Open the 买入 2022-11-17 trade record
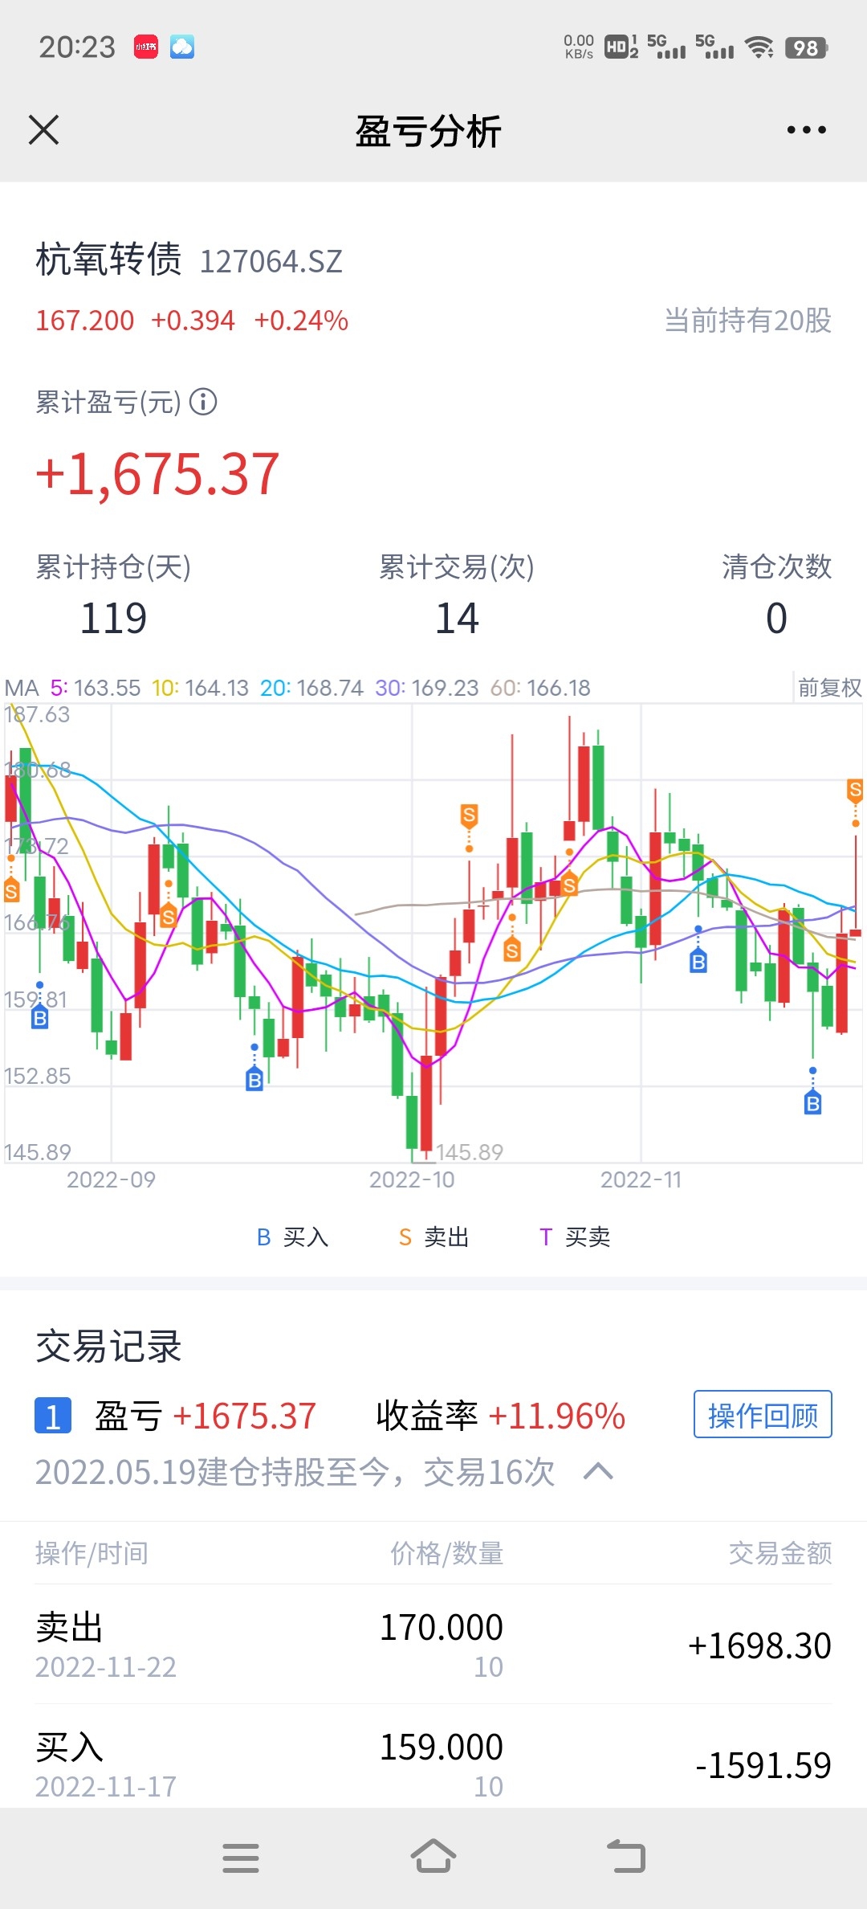 click(433, 1764)
